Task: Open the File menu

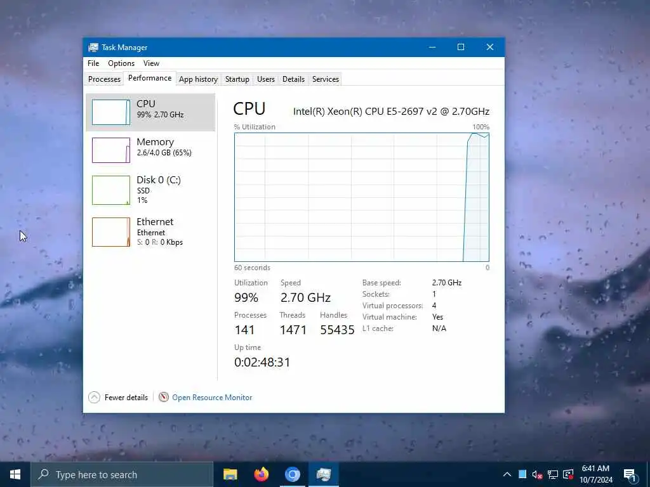Action: coord(93,63)
